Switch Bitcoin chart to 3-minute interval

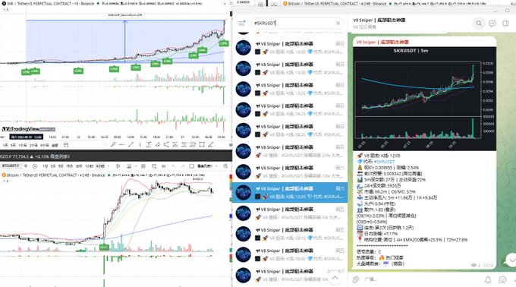coord(52,166)
